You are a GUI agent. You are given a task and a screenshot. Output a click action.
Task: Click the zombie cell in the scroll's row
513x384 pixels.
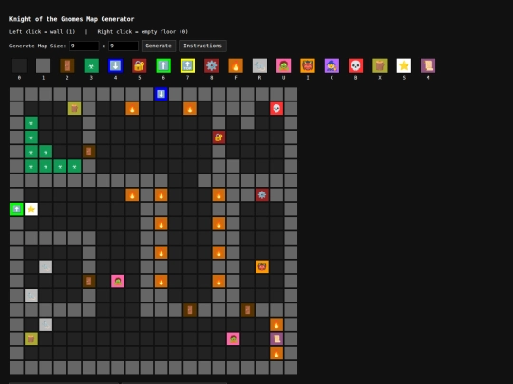(234, 338)
